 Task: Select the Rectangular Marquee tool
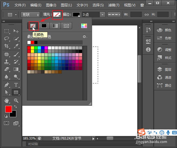(7, 31)
